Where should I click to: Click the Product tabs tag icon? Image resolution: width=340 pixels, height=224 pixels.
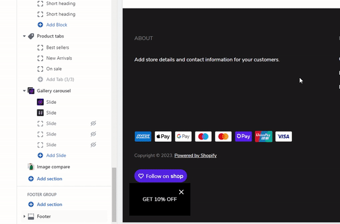(31, 36)
